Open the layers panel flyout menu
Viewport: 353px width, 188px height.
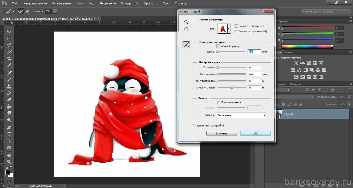pos(350,84)
